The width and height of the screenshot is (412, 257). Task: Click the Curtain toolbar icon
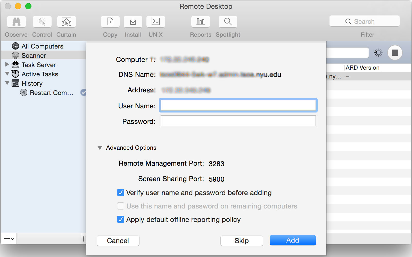(66, 22)
